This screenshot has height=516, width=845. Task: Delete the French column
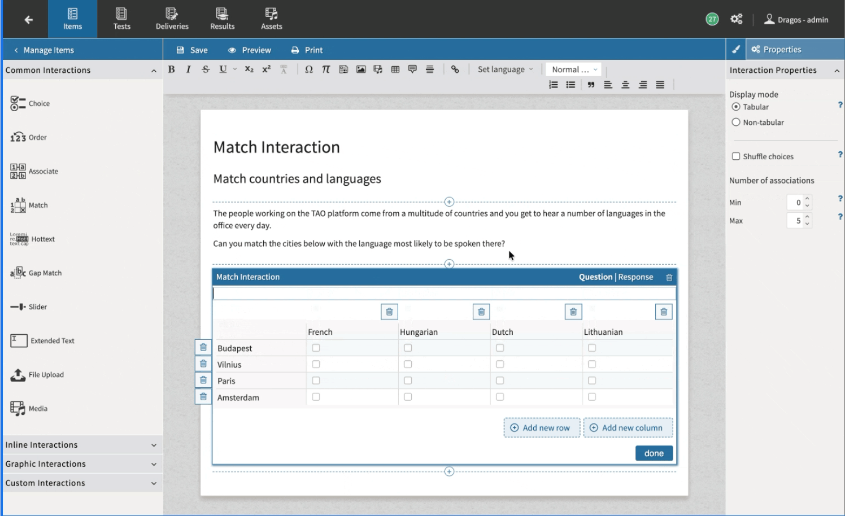[x=389, y=312]
